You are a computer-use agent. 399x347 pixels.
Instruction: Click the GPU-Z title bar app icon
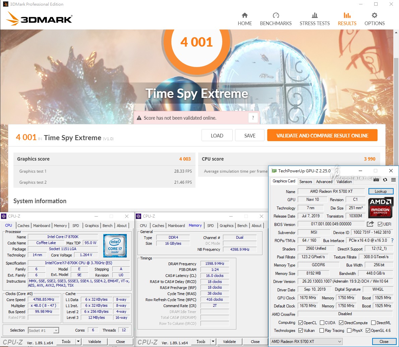274,171
